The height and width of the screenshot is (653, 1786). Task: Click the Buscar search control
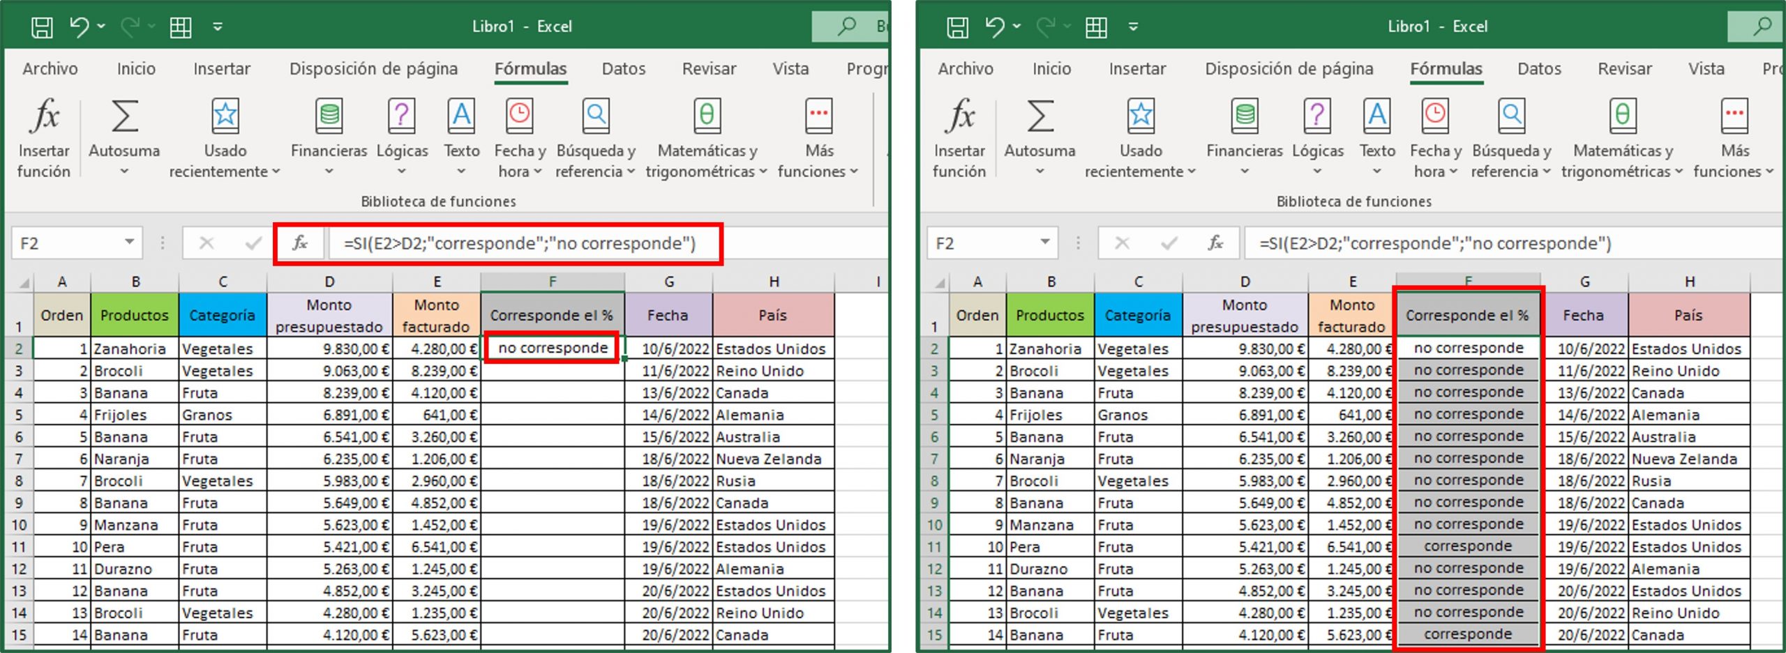click(x=846, y=26)
